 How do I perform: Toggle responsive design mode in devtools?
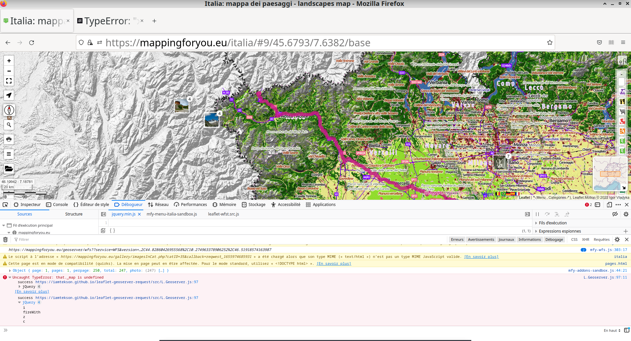[609, 205]
